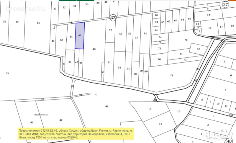Click parcel number 19
Screen dimensions: 236x143
coord(160,124)
